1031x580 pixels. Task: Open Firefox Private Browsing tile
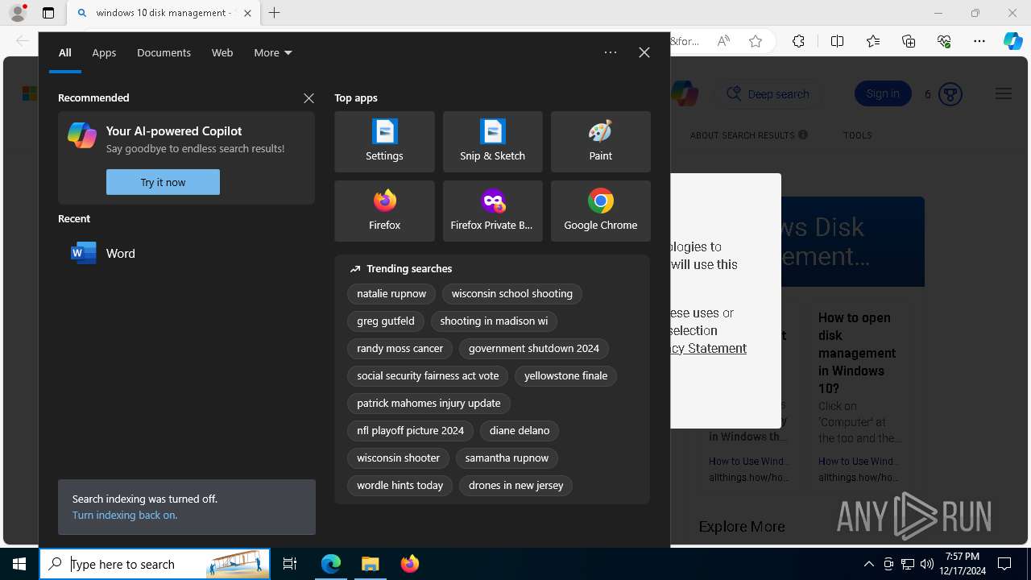point(492,211)
